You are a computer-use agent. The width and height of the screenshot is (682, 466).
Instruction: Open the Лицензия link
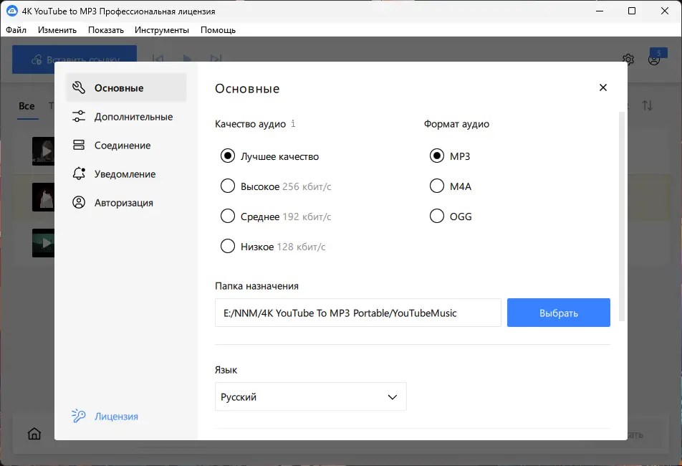click(116, 416)
